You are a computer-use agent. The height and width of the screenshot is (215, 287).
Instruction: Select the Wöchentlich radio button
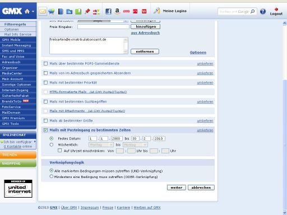pos(52,144)
